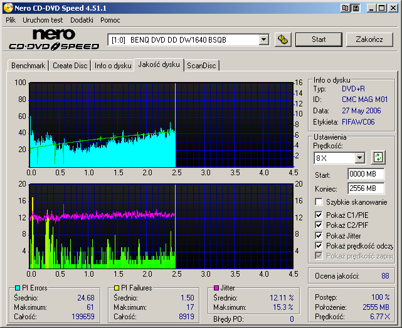Screen dimensions: 402x328
Task: Uncheck the Pokaż Jitter checkbox
Action: [x=319, y=235]
